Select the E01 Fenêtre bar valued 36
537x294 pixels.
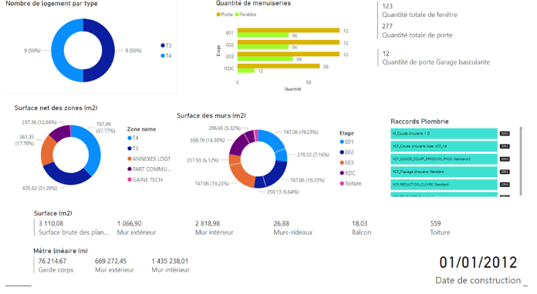pos(263,35)
